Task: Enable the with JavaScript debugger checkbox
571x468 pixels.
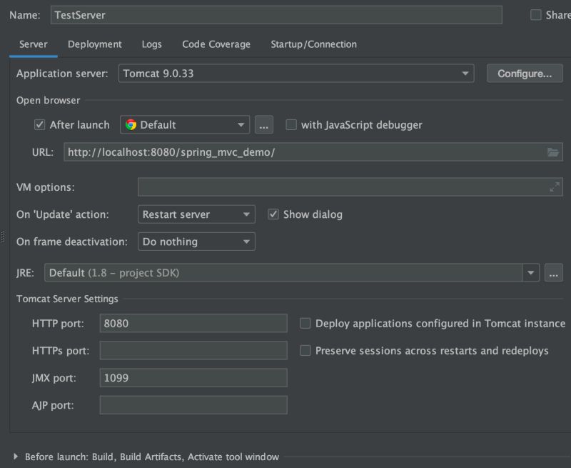Action: (291, 124)
